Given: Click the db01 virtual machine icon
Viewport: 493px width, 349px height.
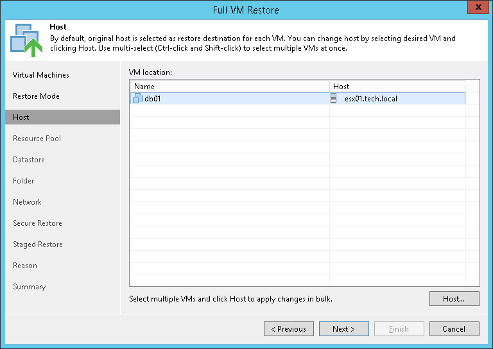Looking at the screenshot, I should 137,99.
